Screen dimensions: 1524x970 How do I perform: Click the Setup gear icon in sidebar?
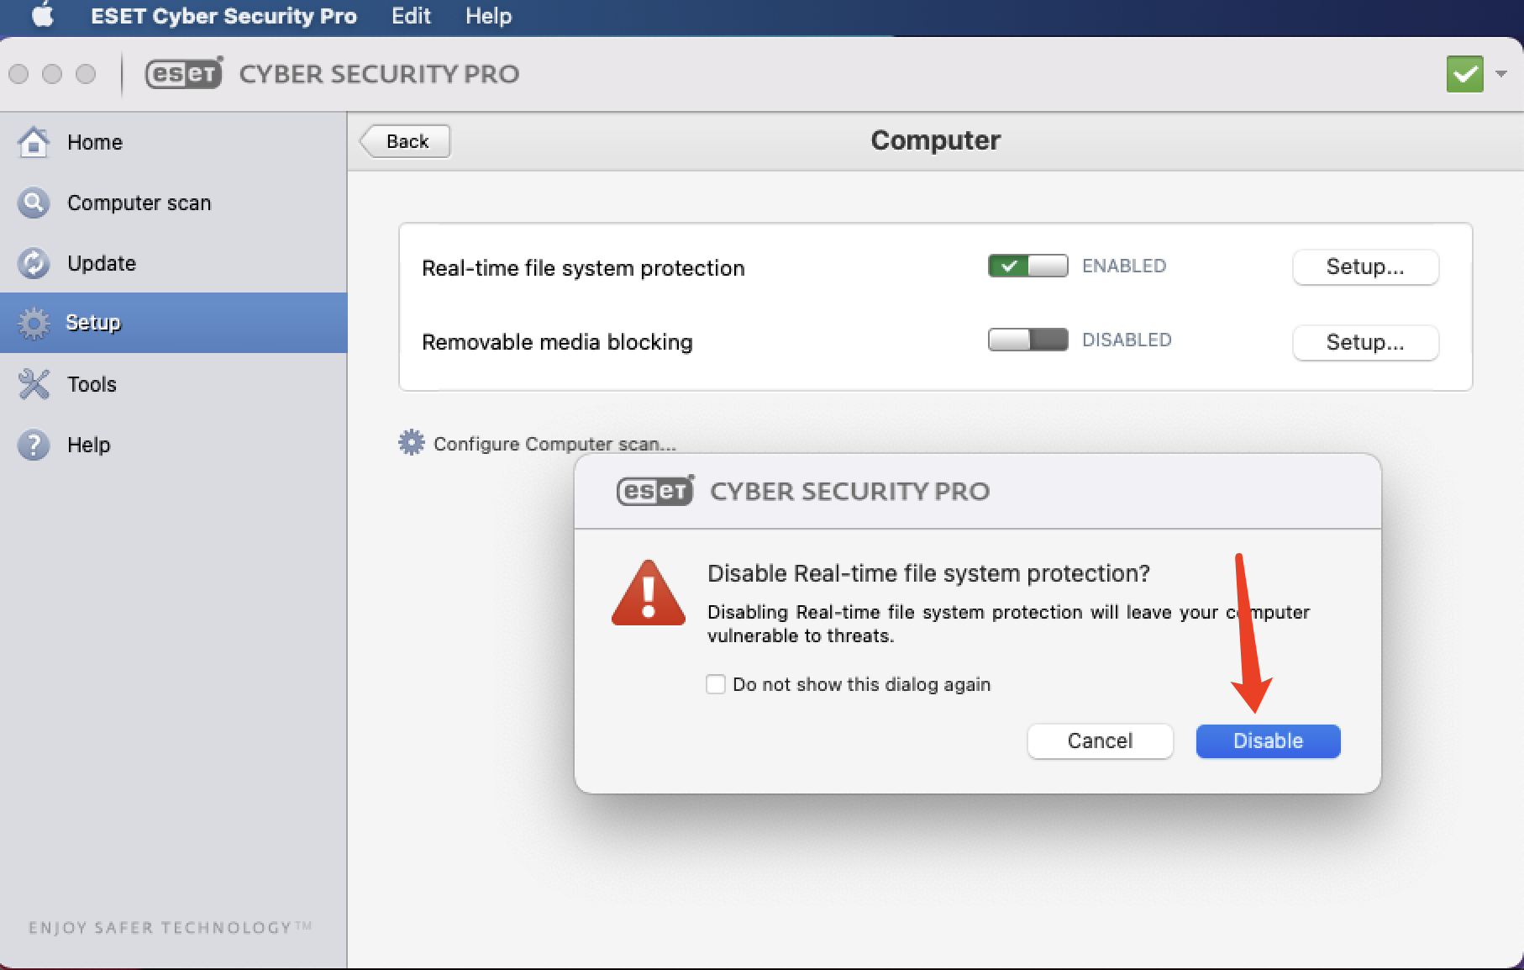click(34, 323)
